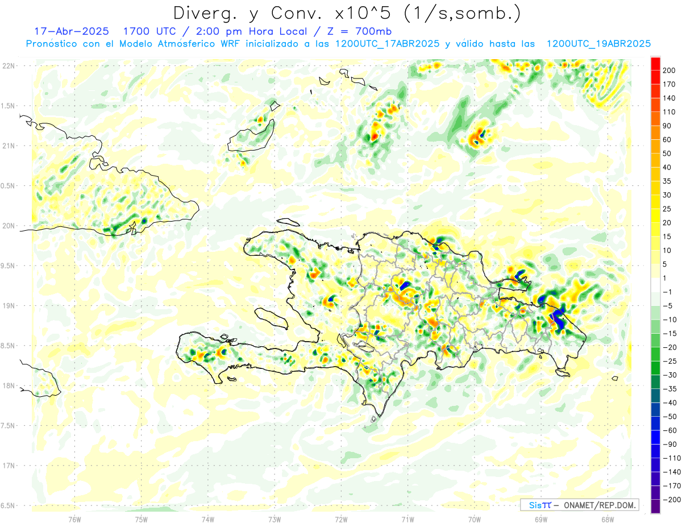Click the positive "110" colorbar label

669,111
